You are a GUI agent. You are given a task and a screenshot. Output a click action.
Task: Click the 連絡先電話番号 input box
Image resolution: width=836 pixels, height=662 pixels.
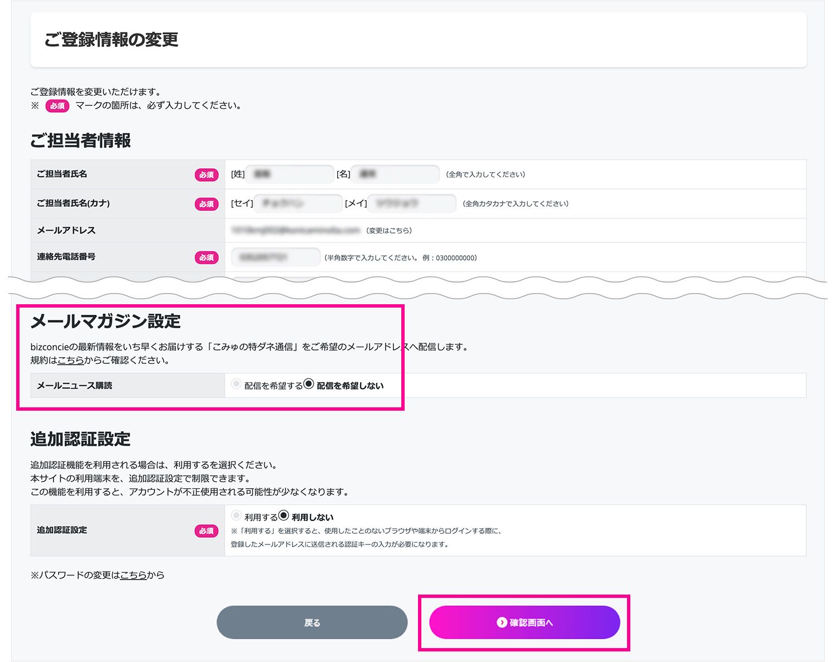(x=276, y=257)
